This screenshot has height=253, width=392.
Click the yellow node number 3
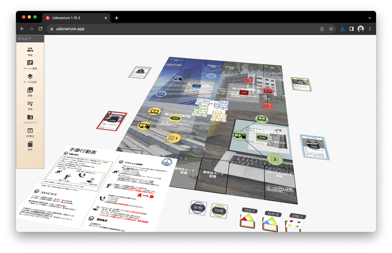[x=173, y=138]
